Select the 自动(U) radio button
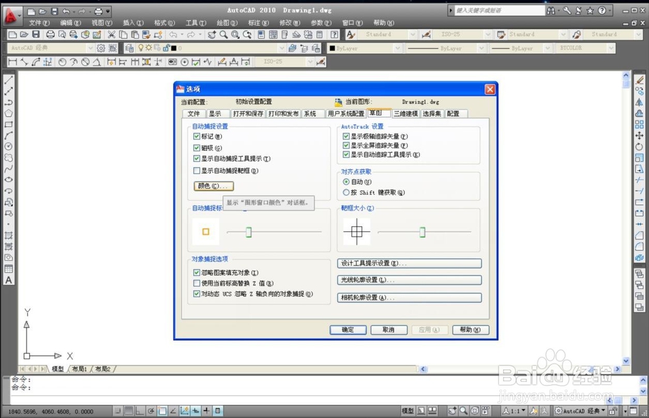The width and height of the screenshot is (649, 418). tap(346, 182)
